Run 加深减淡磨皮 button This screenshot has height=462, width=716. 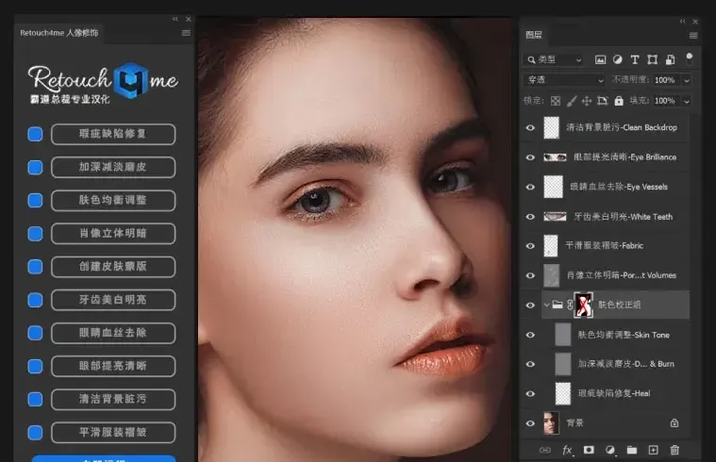pyautogui.click(x=113, y=167)
